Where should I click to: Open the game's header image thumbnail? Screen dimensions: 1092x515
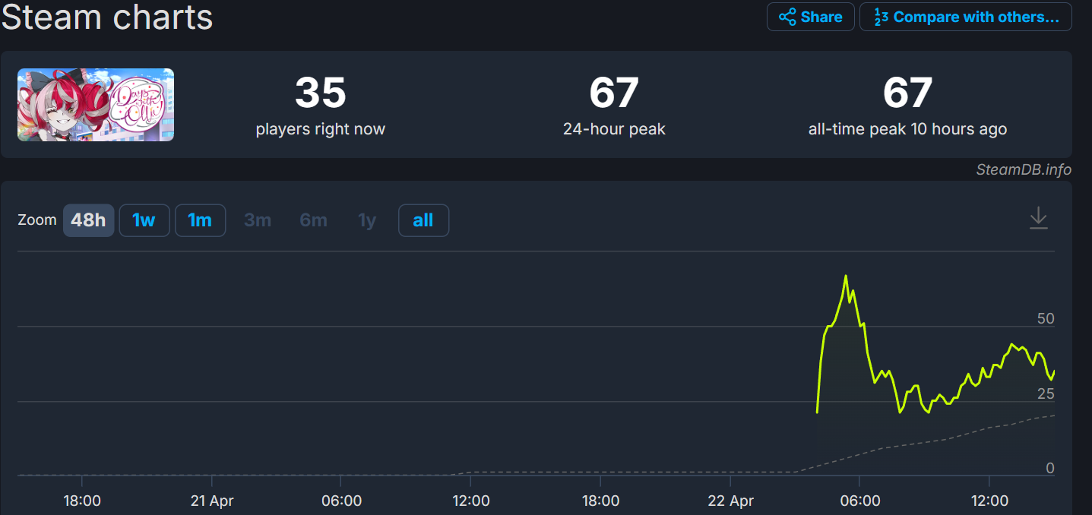(96, 105)
